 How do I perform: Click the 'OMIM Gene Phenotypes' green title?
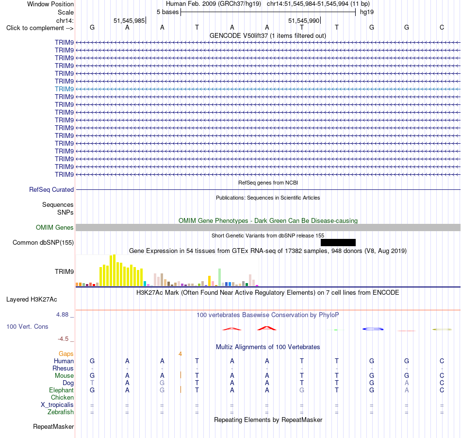point(268,220)
